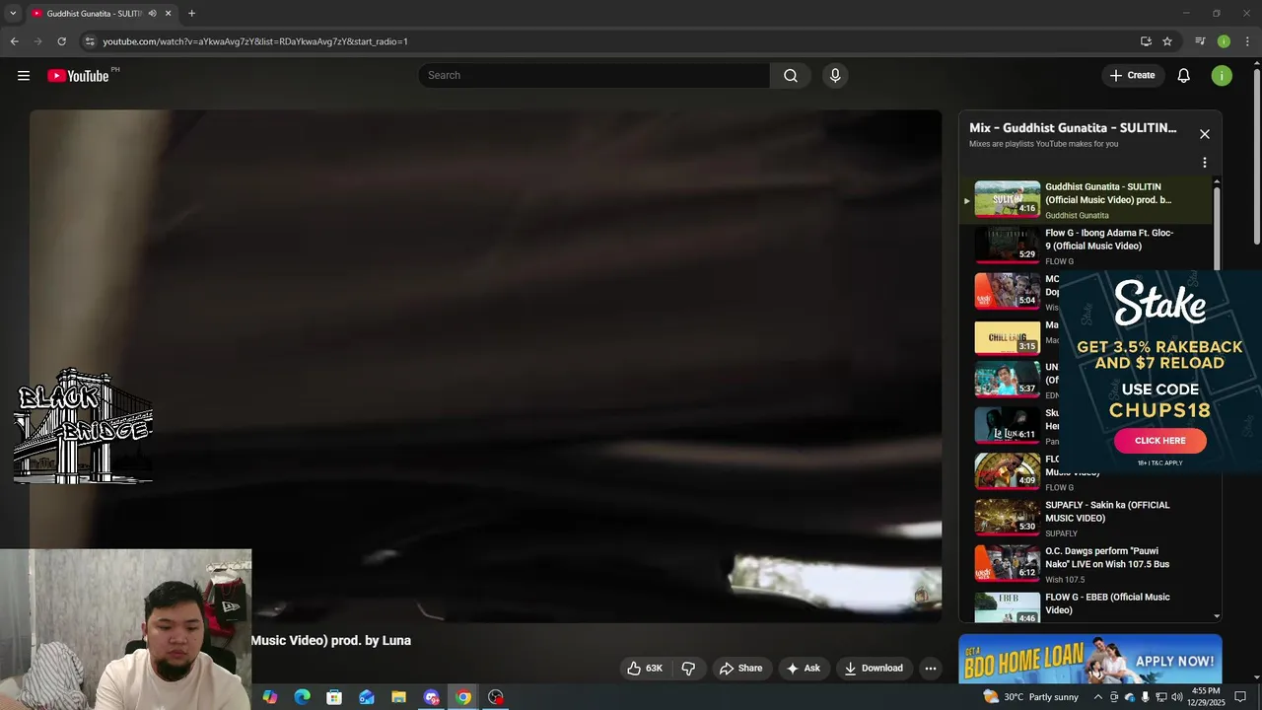Play Flow G Ibong Adarna from the mix
The image size is (1262, 710).
click(x=1085, y=246)
